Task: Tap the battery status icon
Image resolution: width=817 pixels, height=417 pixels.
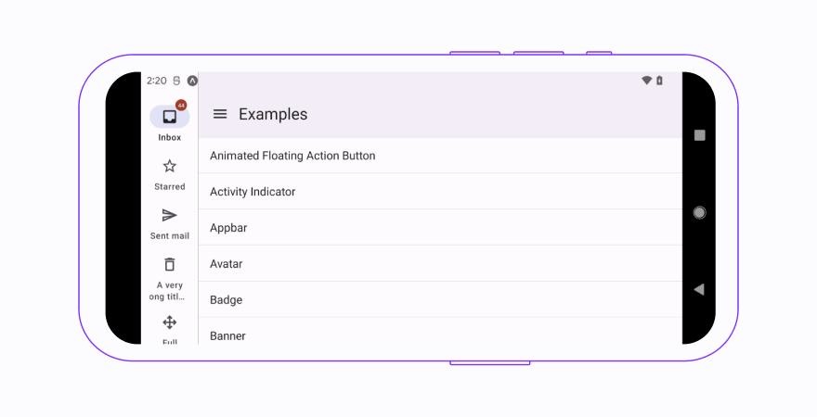Action: [x=659, y=81]
